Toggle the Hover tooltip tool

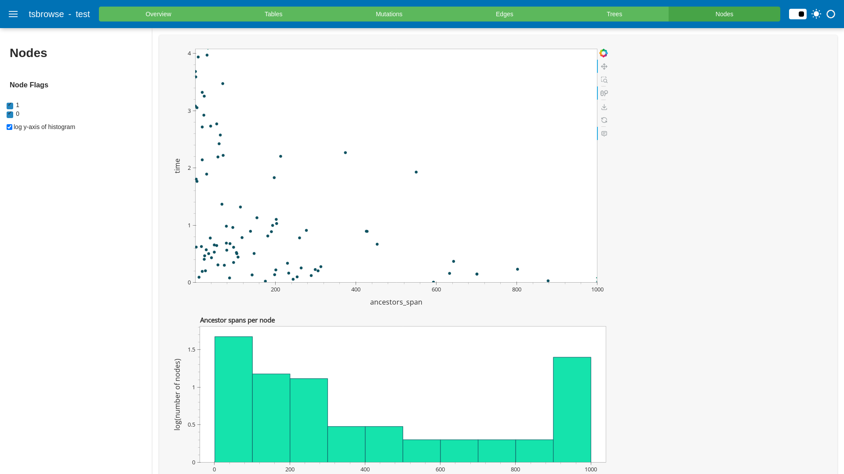(604, 134)
